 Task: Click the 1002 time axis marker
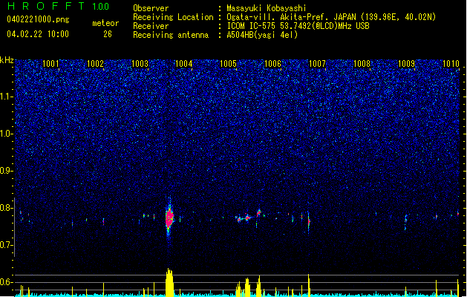click(x=95, y=64)
